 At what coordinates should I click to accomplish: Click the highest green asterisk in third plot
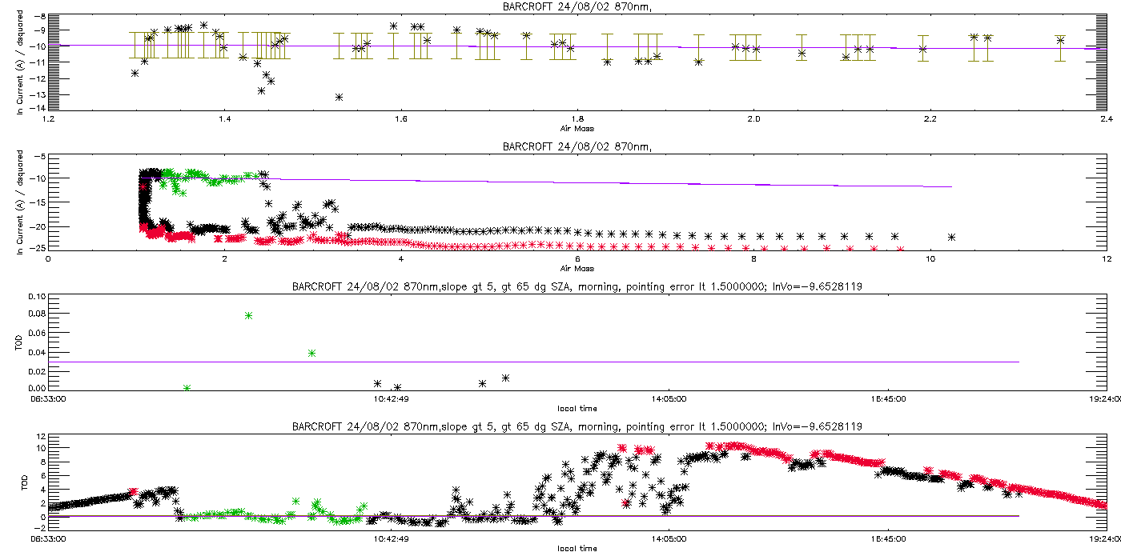pyautogui.click(x=248, y=316)
